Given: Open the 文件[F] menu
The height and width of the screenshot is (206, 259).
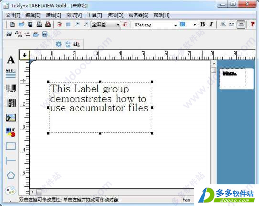Looking at the screenshot, I should point(13,15).
